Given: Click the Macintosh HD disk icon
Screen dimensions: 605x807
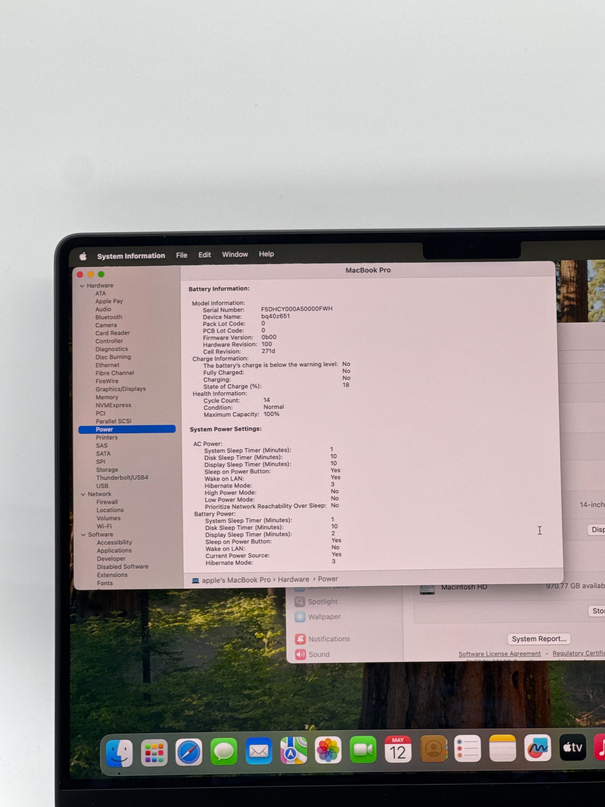Looking at the screenshot, I should (427, 588).
